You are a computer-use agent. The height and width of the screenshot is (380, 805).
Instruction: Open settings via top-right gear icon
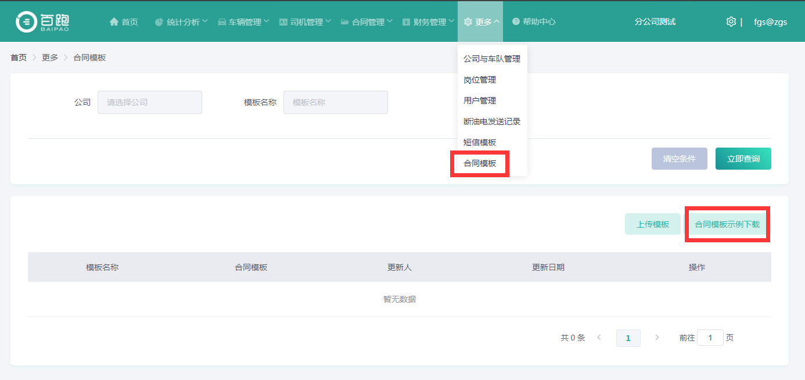(731, 21)
